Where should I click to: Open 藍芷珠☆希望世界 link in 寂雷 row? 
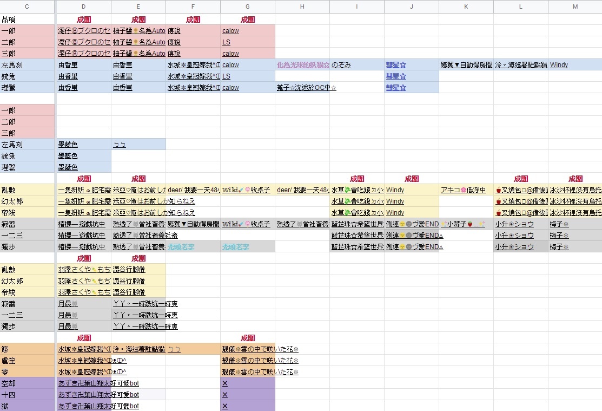[357, 224]
